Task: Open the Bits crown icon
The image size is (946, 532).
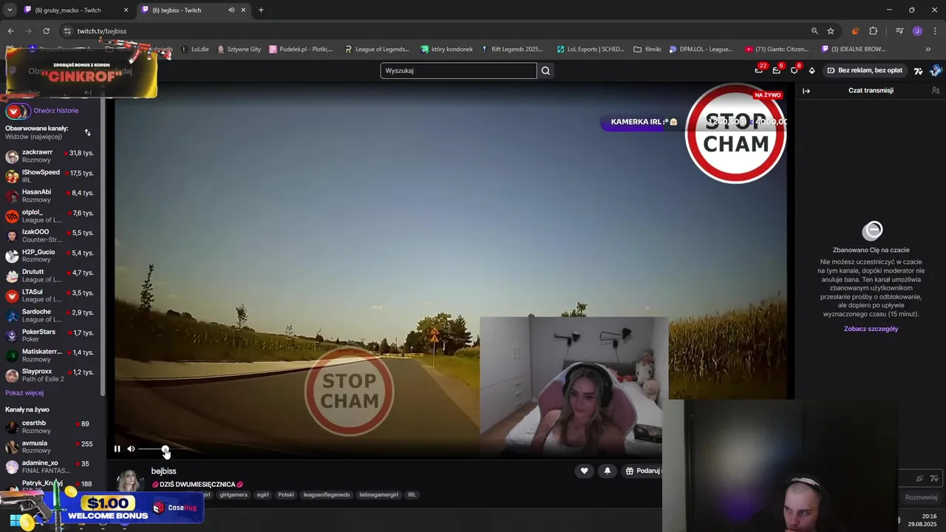Action: (x=811, y=71)
